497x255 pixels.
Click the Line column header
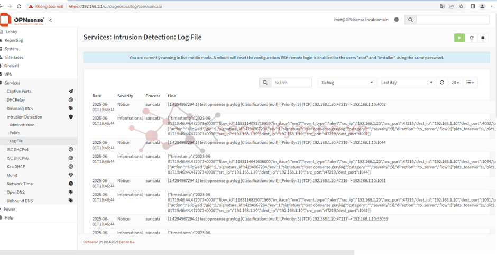[171, 96]
